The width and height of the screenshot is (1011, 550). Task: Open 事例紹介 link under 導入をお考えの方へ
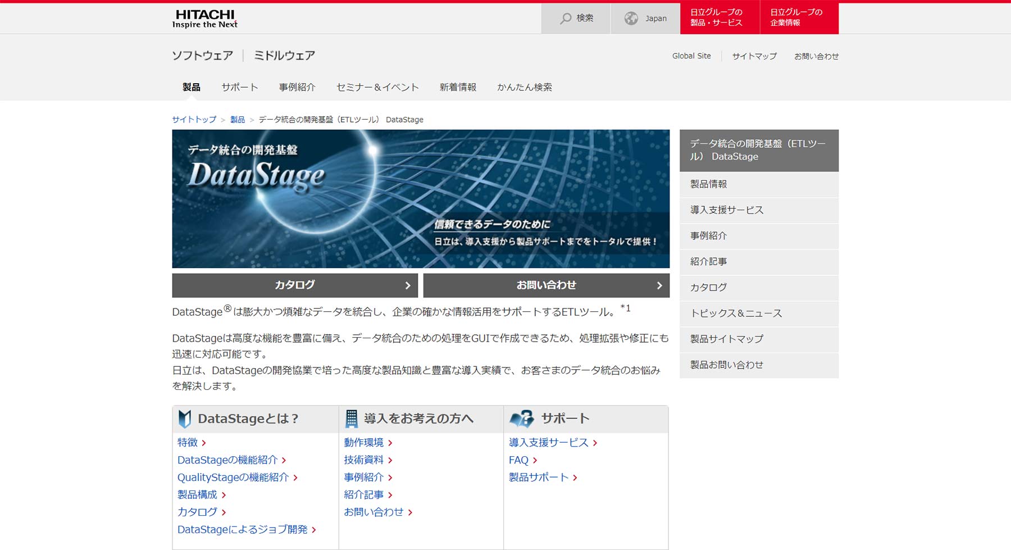(x=363, y=478)
